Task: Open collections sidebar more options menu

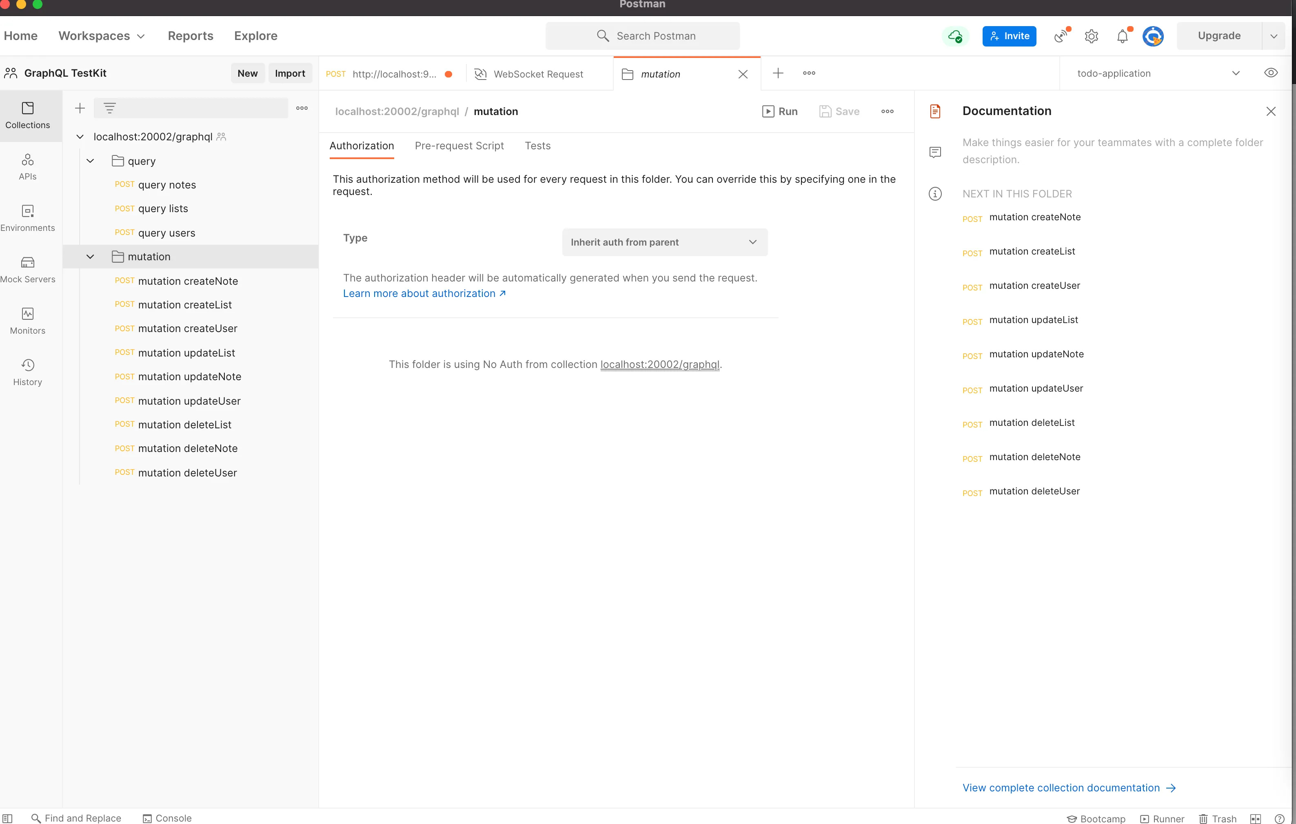Action: (302, 108)
